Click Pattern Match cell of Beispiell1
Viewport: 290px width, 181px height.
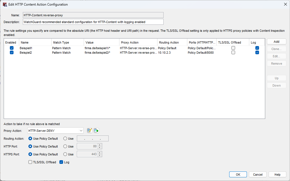61,48
